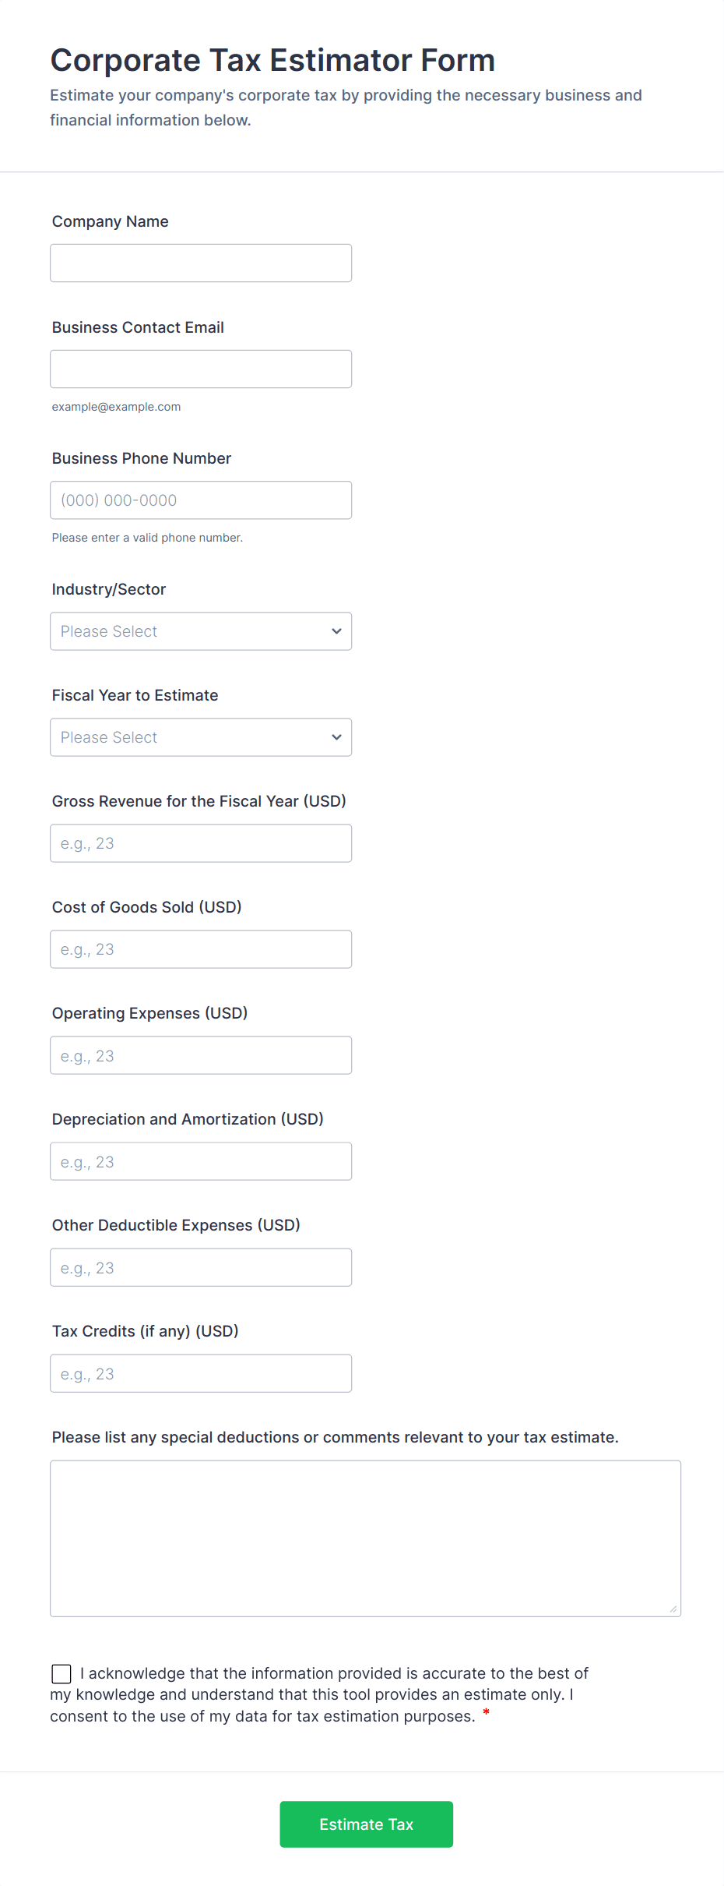Select the Gross Revenue input field
The image size is (724, 1886).
click(x=201, y=843)
